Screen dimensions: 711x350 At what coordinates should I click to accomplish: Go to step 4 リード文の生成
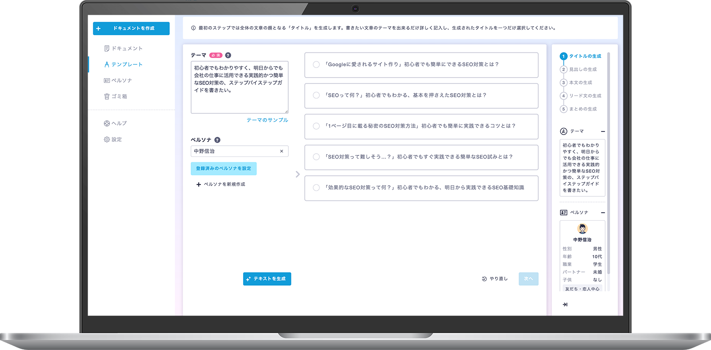tap(580, 95)
